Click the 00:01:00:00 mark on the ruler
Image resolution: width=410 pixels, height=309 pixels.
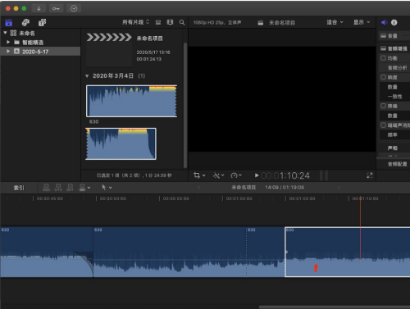(x=239, y=198)
